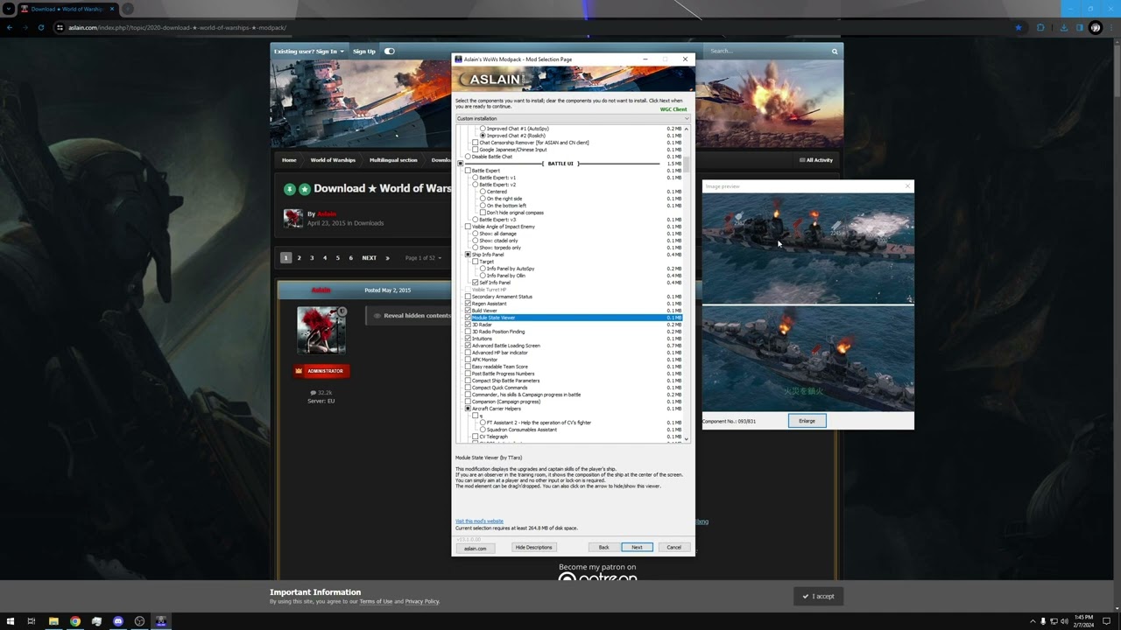1121x630 pixels.
Task: Open the Chrome profile avatar
Action: 1096,27
